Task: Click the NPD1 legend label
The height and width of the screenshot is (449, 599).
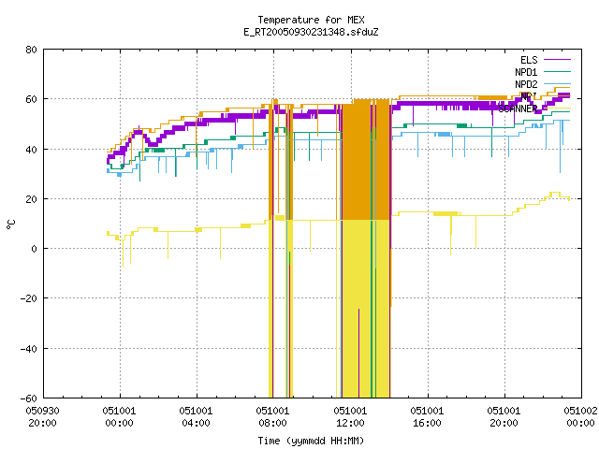Action: pos(526,72)
